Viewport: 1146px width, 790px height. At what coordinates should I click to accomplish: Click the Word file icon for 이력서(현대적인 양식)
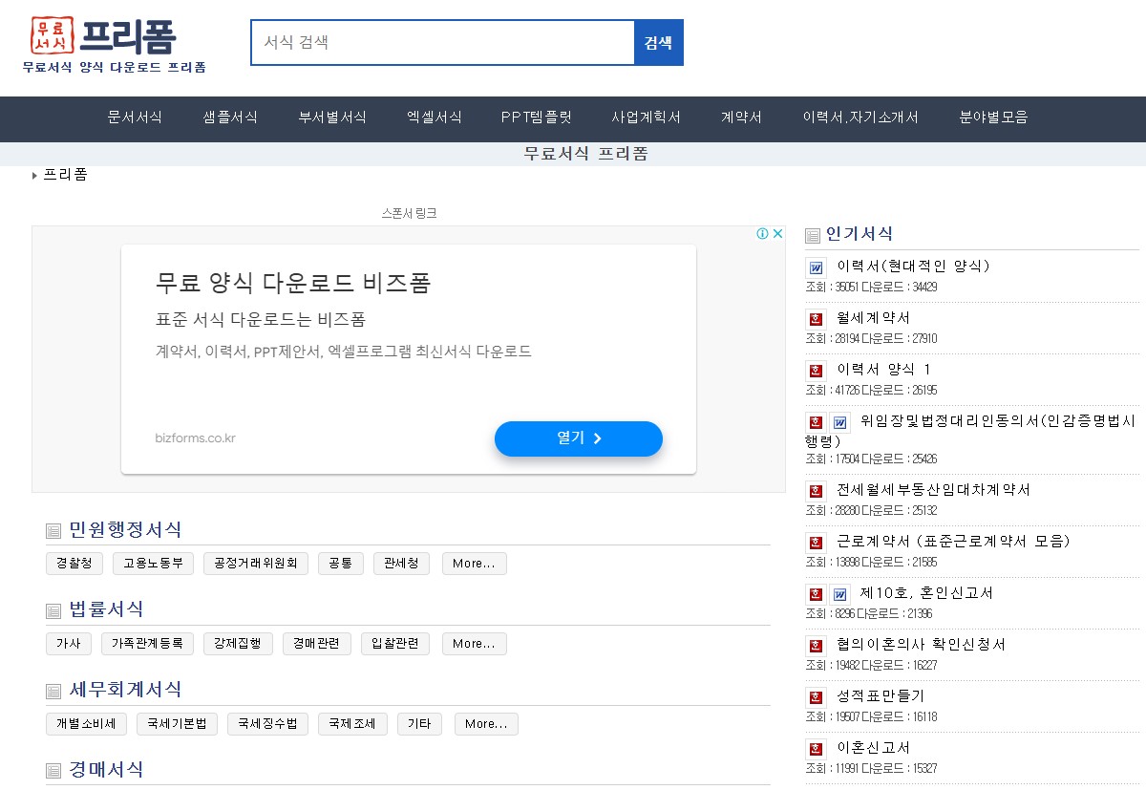[x=816, y=267]
